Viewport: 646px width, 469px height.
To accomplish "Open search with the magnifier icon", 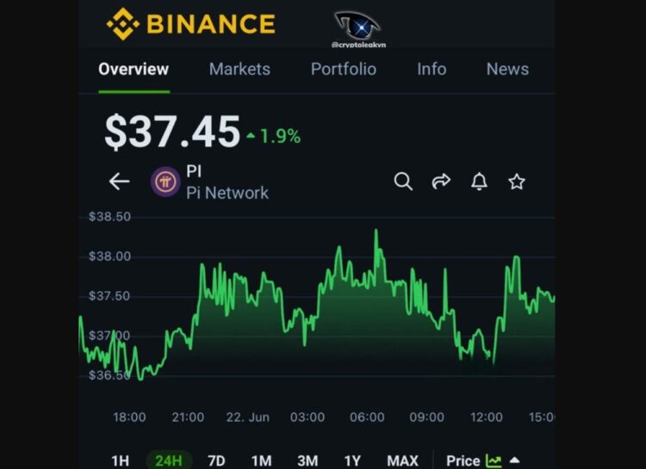I will pyautogui.click(x=403, y=182).
